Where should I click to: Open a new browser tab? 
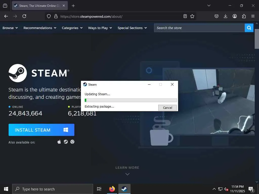pos(73,6)
